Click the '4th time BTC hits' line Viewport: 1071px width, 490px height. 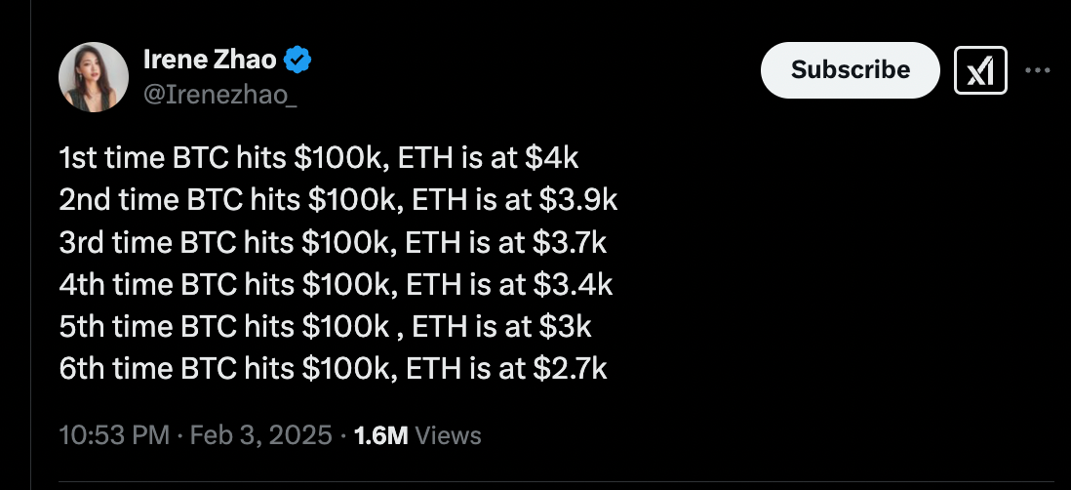(337, 284)
